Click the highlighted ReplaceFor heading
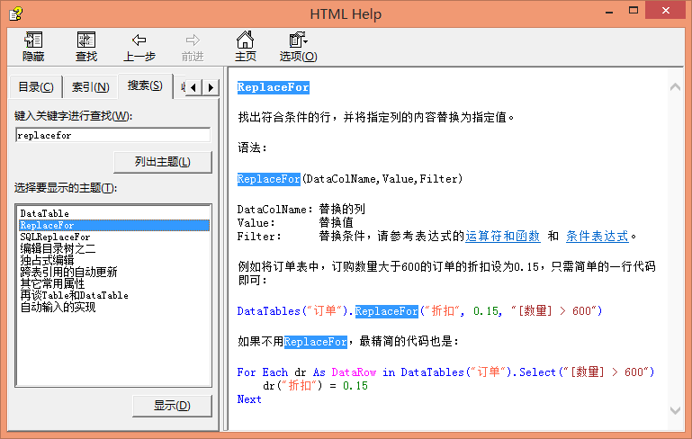692x439 pixels. point(274,87)
